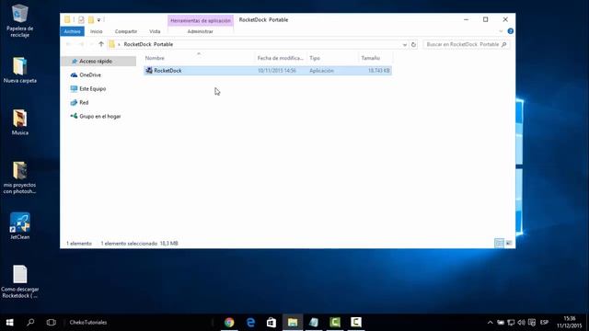This screenshot has width=589, height=331.
Task: Expand the address bar breadcrumb chevron
Action: point(119,44)
